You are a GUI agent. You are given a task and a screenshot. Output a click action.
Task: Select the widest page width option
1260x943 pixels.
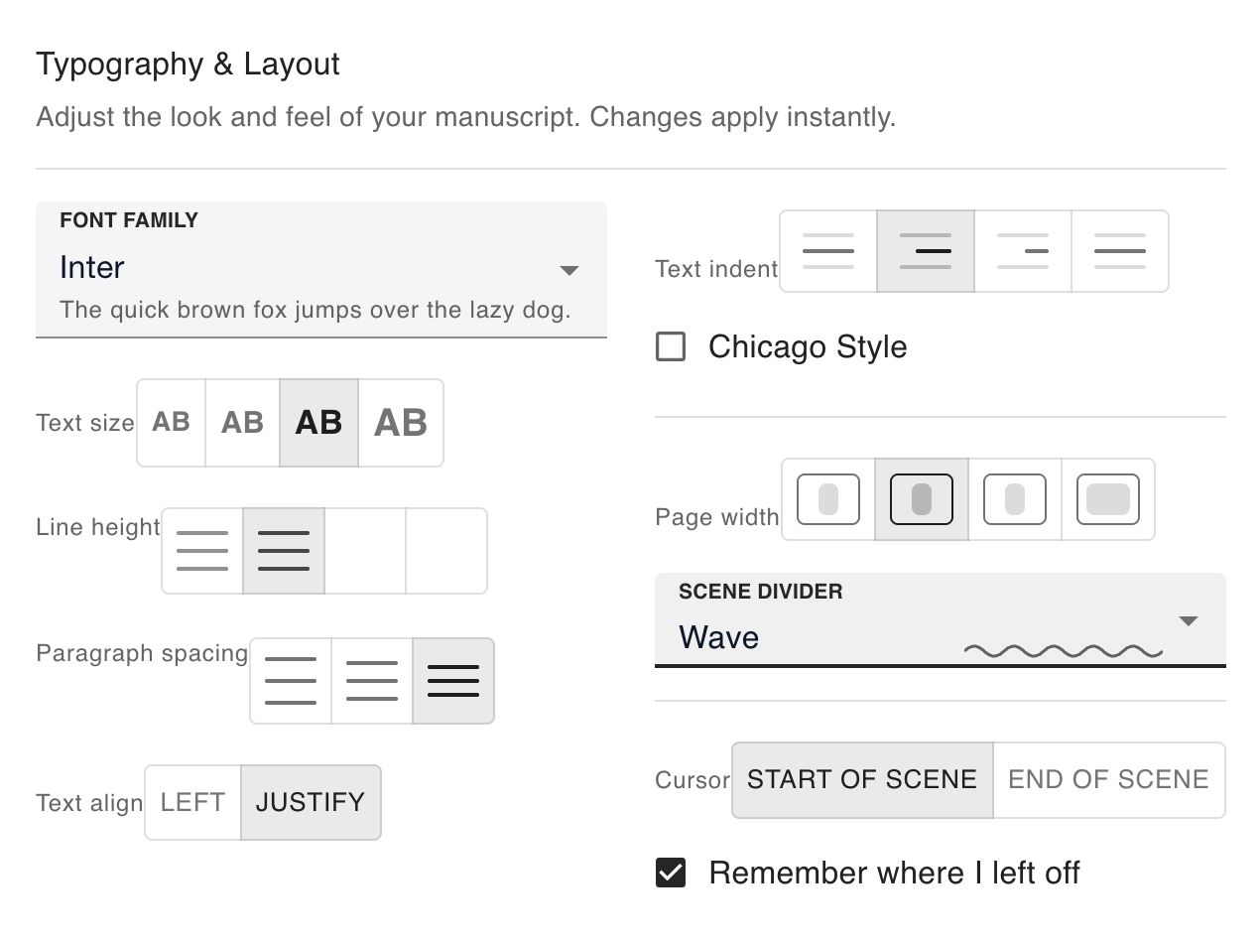click(1107, 499)
